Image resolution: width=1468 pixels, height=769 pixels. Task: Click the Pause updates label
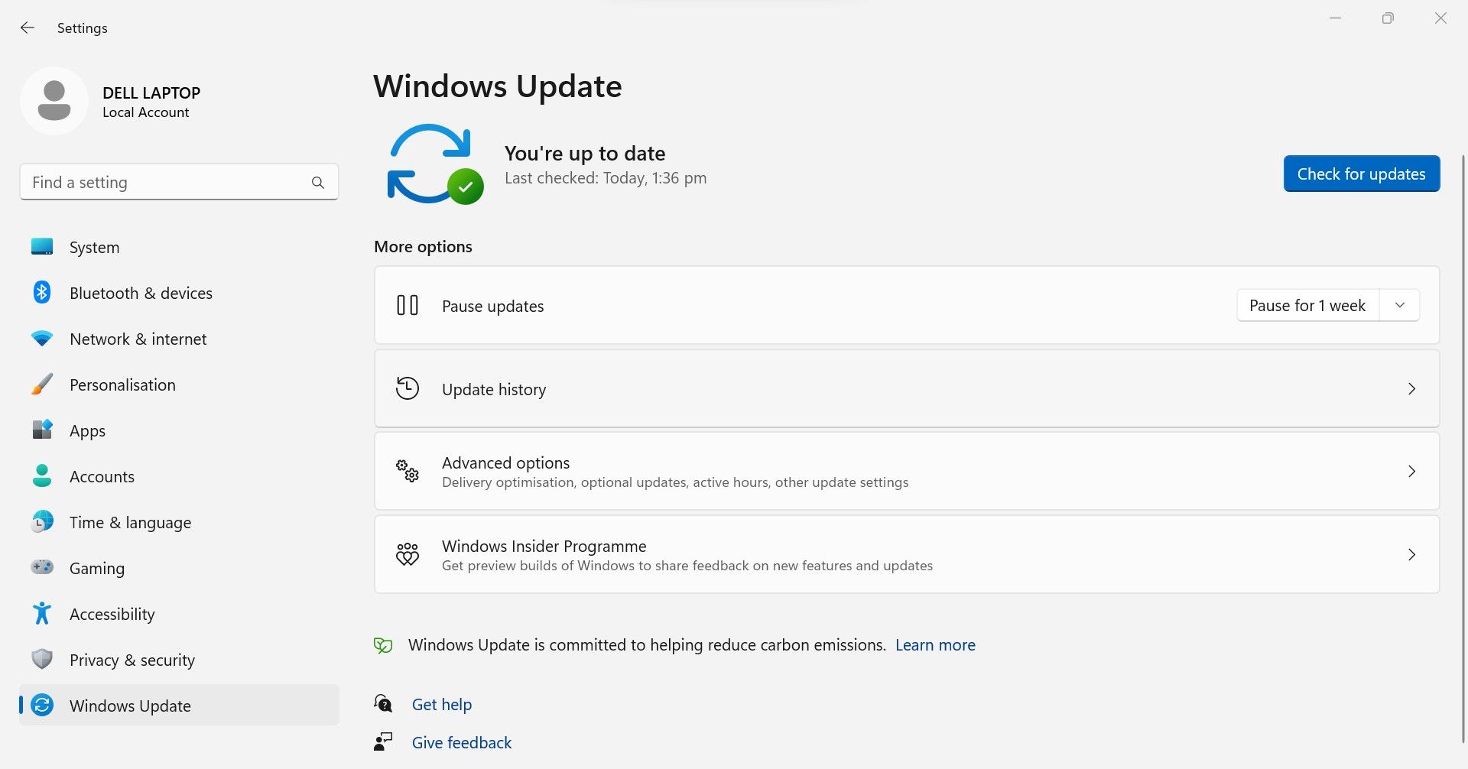(x=493, y=306)
